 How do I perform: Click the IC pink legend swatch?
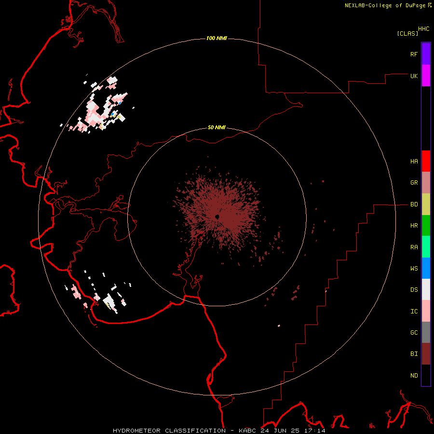pyautogui.click(x=426, y=311)
